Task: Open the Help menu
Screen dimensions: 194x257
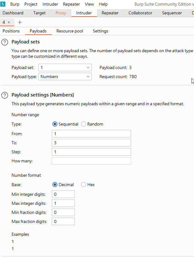Action: pos(103,4)
